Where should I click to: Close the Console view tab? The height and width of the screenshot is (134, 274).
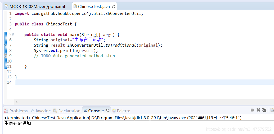click(x=107, y=111)
